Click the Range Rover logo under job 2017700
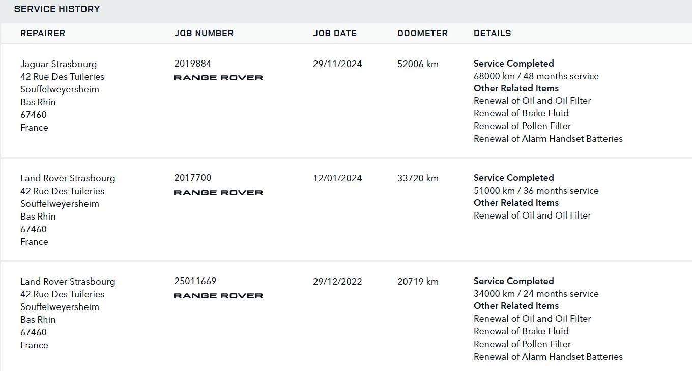Image resolution: width=692 pixels, height=371 pixels. 218,193
